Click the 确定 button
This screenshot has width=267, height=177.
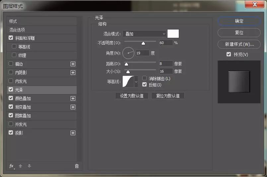239,21
